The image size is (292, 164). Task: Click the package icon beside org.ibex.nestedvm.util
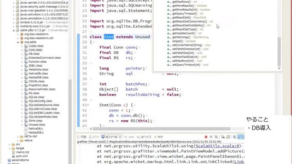tap(22, 38)
